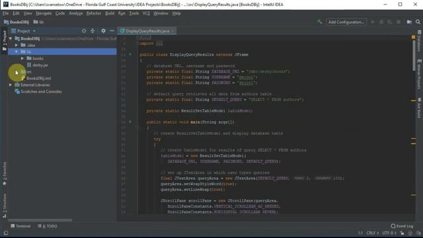Image resolution: width=423 pixels, height=238 pixels.
Task: Open the Ant Build side tab
Action: (x=420, y=108)
